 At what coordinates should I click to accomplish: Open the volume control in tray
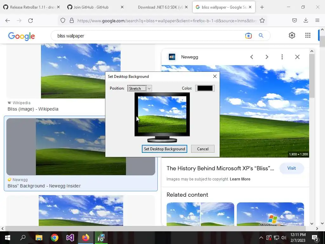tap(284, 238)
